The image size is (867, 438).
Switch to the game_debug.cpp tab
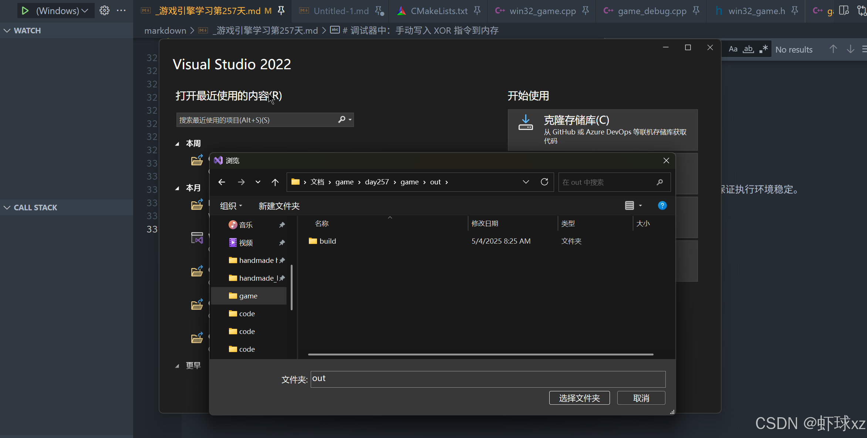click(x=652, y=11)
